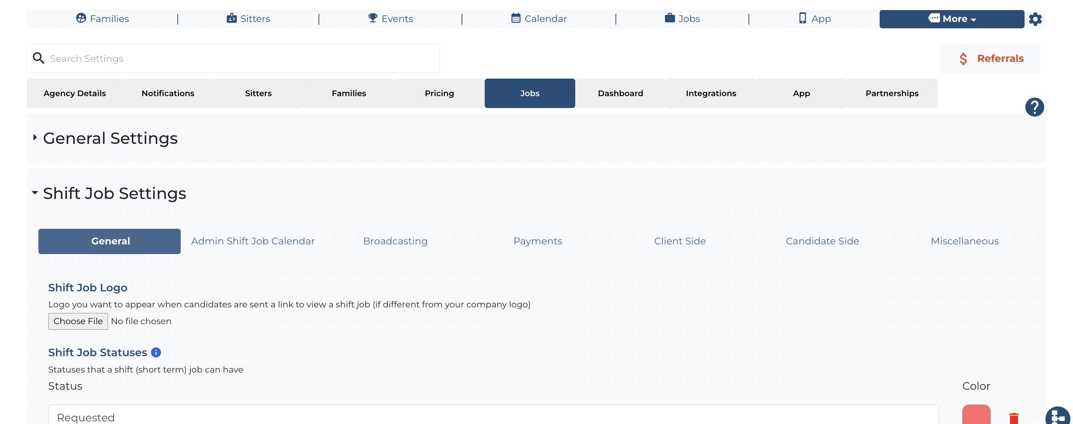Click the App phone icon in top nav

coord(802,18)
